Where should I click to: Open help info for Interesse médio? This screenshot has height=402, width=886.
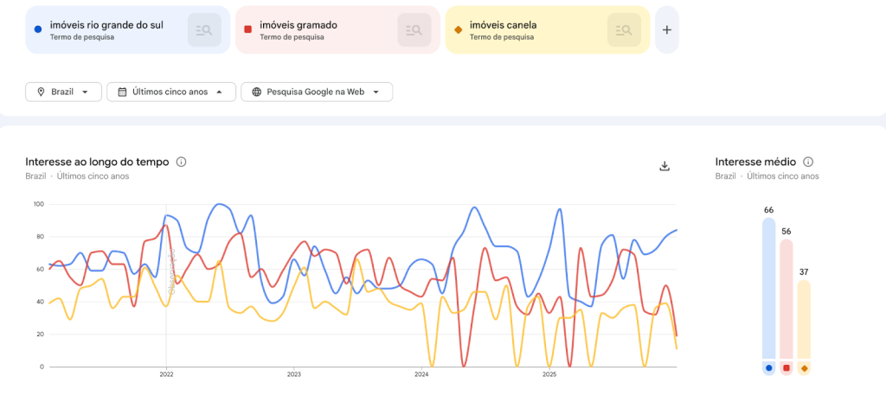coord(808,162)
